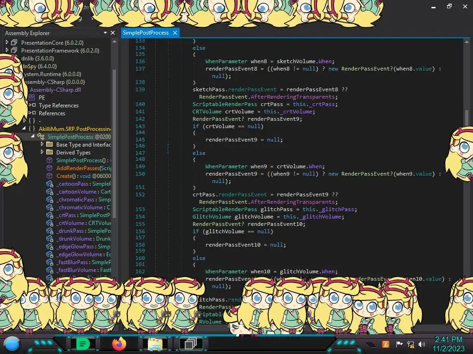
Task: Click the Assembly Explorer scrollbar thumb
Action: (114, 143)
